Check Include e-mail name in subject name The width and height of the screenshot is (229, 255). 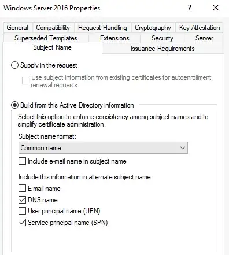point(22,161)
